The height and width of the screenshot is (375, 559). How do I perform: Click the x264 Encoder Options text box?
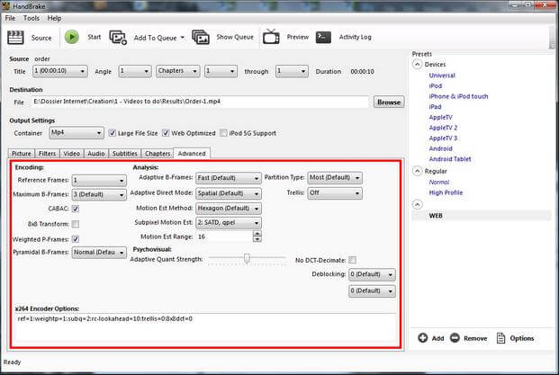coord(203,327)
